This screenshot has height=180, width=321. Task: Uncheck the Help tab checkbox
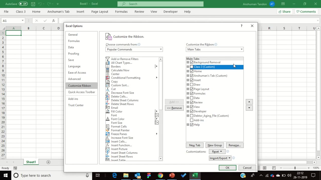(192, 125)
